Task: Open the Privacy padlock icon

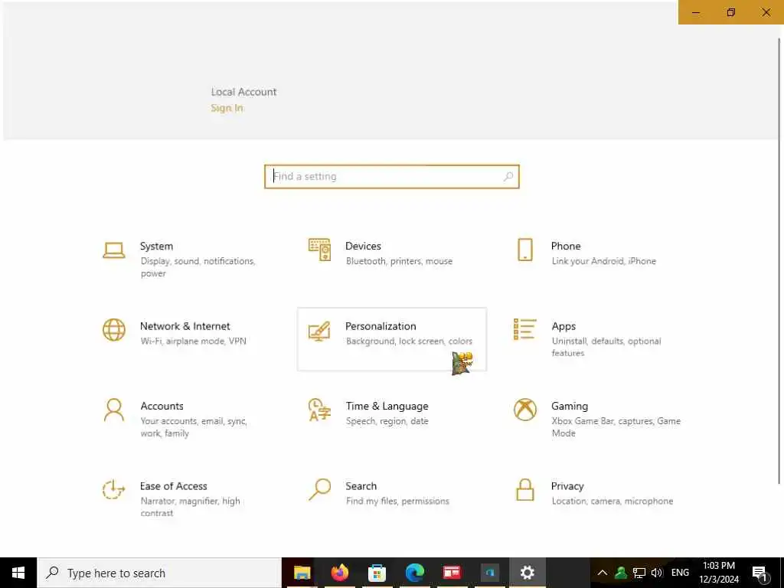Action: click(x=525, y=489)
